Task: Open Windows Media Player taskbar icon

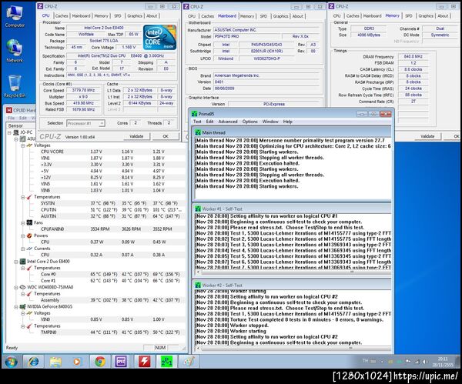Action: tap(77, 362)
